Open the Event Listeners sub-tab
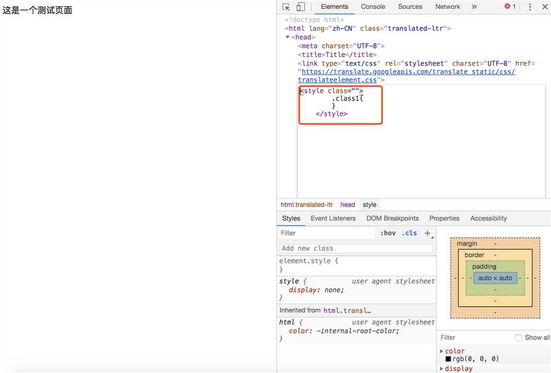 [333, 218]
